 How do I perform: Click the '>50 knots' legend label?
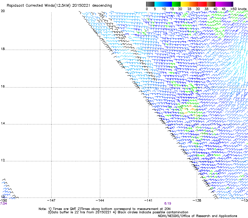tap(238, 9)
